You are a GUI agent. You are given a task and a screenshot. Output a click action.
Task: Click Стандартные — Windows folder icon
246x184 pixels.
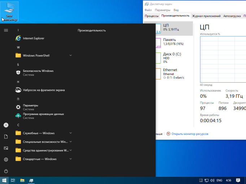[18, 159]
